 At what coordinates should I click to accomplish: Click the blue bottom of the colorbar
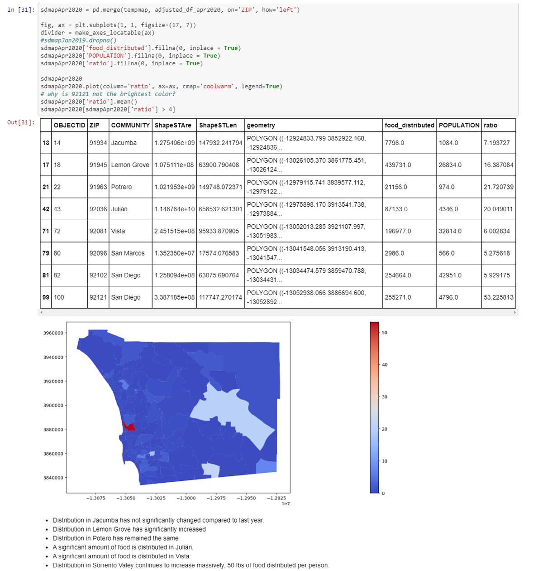tap(374, 489)
